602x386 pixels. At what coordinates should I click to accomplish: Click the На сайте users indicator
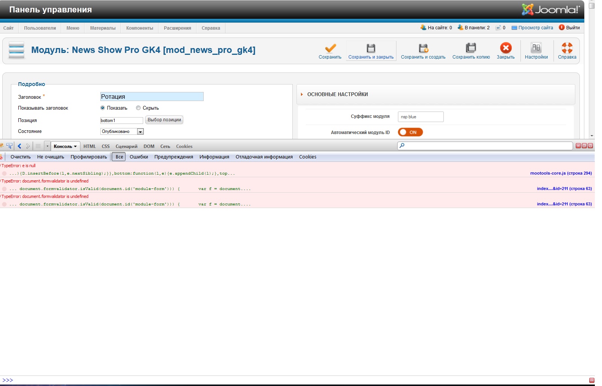(436, 27)
